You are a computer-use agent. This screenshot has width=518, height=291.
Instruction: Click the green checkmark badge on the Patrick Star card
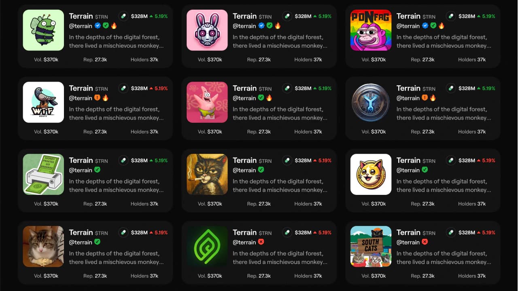[x=261, y=98]
